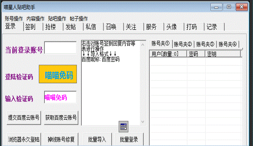Click the 密码 column header
The height and width of the screenshot is (146, 253).
coord(196,54)
